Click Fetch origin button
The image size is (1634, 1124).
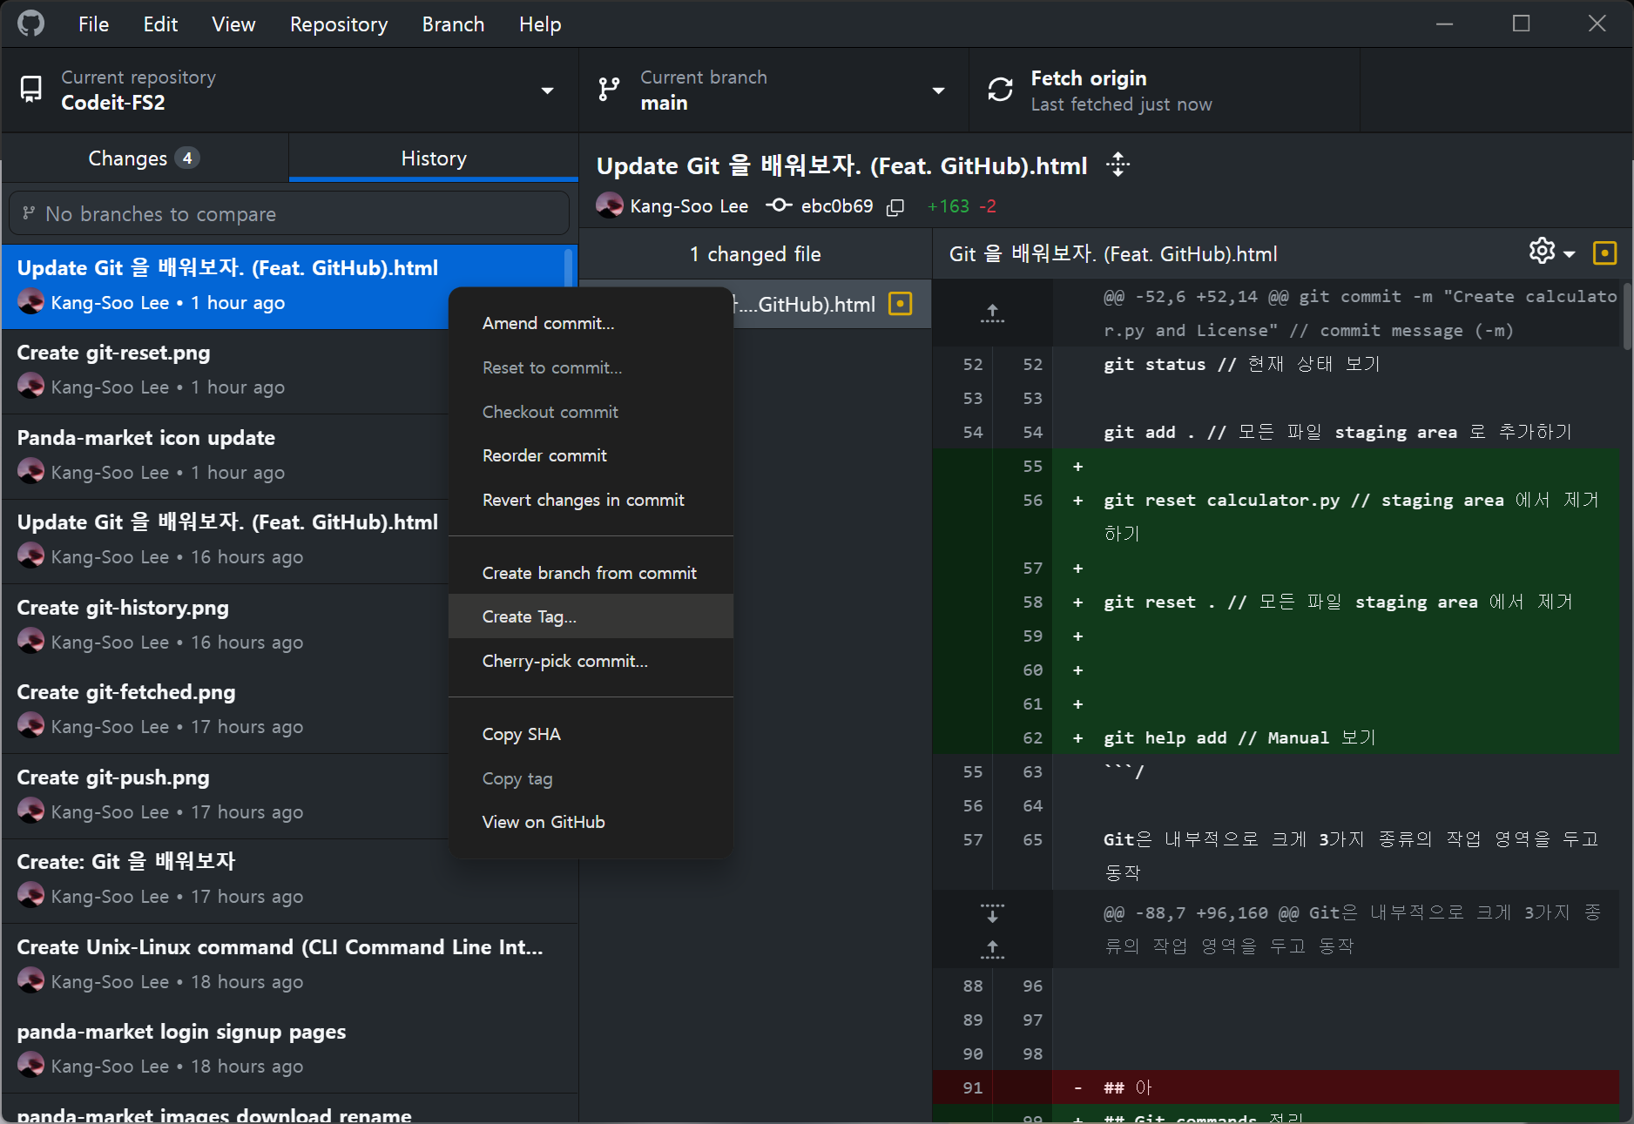(1164, 91)
